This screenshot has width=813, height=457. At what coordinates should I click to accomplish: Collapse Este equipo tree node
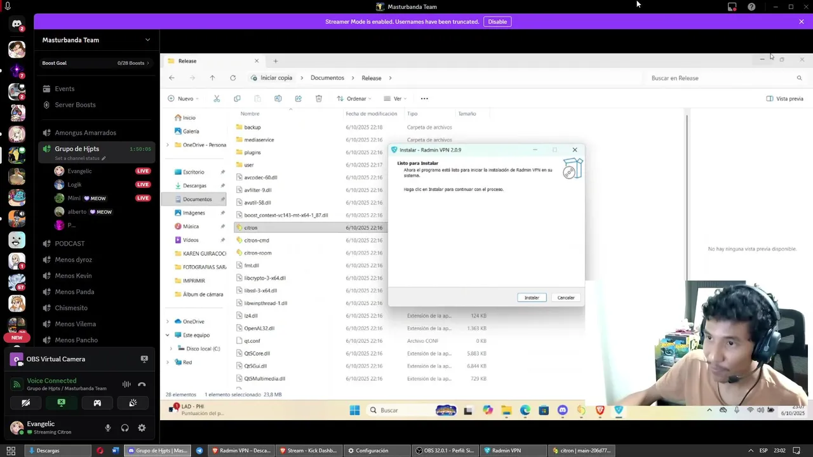coord(168,335)
